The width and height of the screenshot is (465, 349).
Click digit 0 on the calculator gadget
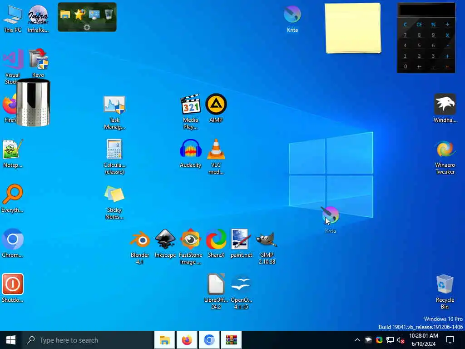pyautogui.click(x=405, y=66)
